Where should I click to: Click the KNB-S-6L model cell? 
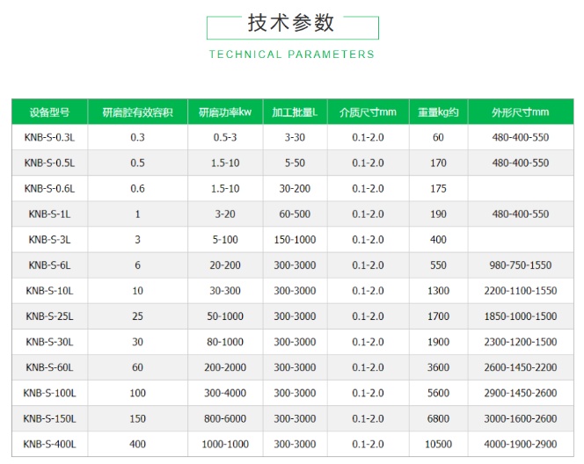coord(49,265)
